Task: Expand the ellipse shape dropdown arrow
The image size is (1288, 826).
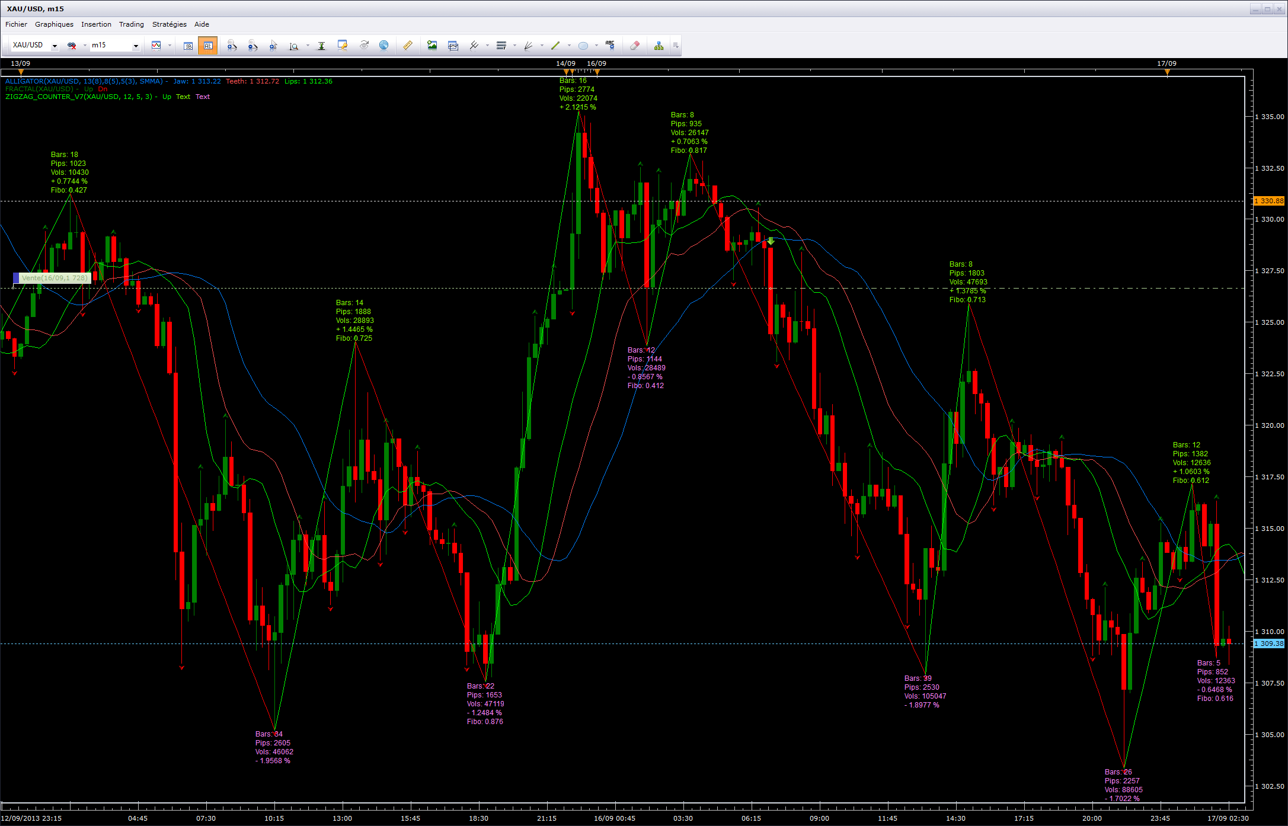Action: (596, 46)
